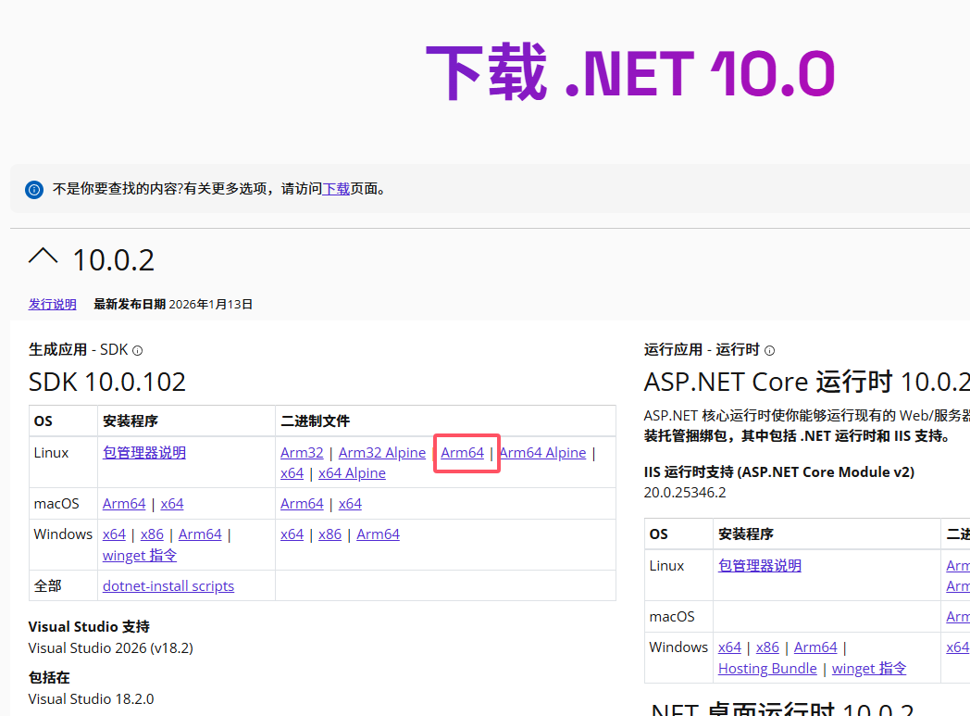The height and width of the screenshot is (716, 970).
Task: Collapse the 10.0.2 release section chevron
Action: point(44,257)
